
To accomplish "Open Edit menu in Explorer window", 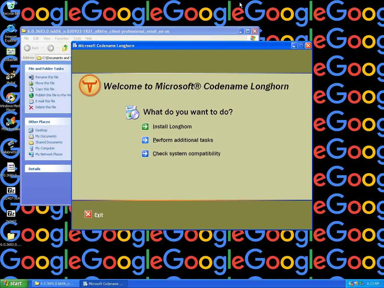I will pyautogui.click(x=36, y=38).
